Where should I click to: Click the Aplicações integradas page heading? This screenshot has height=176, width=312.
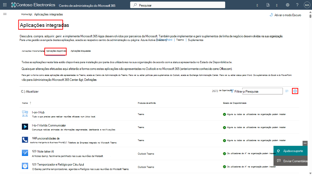(44, 25)
